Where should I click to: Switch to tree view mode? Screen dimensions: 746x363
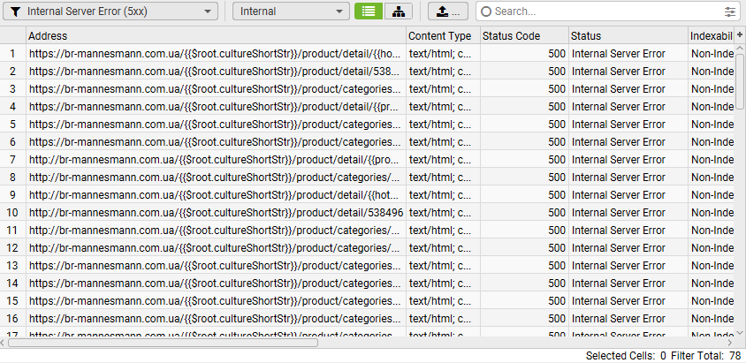pos(399,11)
